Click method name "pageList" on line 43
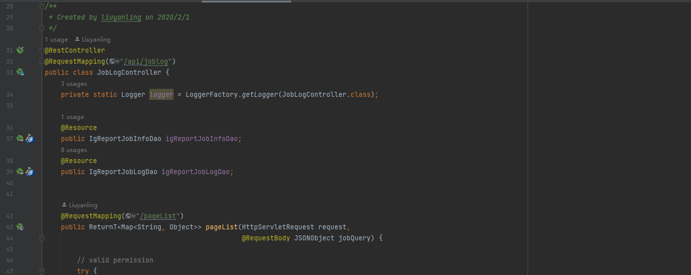 [x=222, y=227]
